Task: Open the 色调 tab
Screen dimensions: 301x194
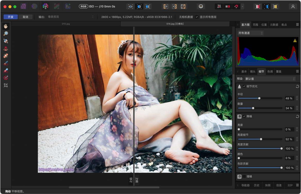Action: tap(270, 71)
